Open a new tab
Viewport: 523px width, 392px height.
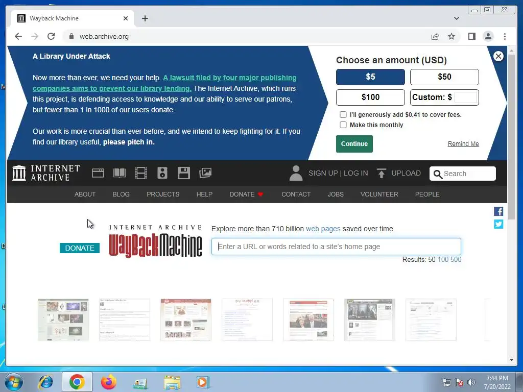pos(145,18)
